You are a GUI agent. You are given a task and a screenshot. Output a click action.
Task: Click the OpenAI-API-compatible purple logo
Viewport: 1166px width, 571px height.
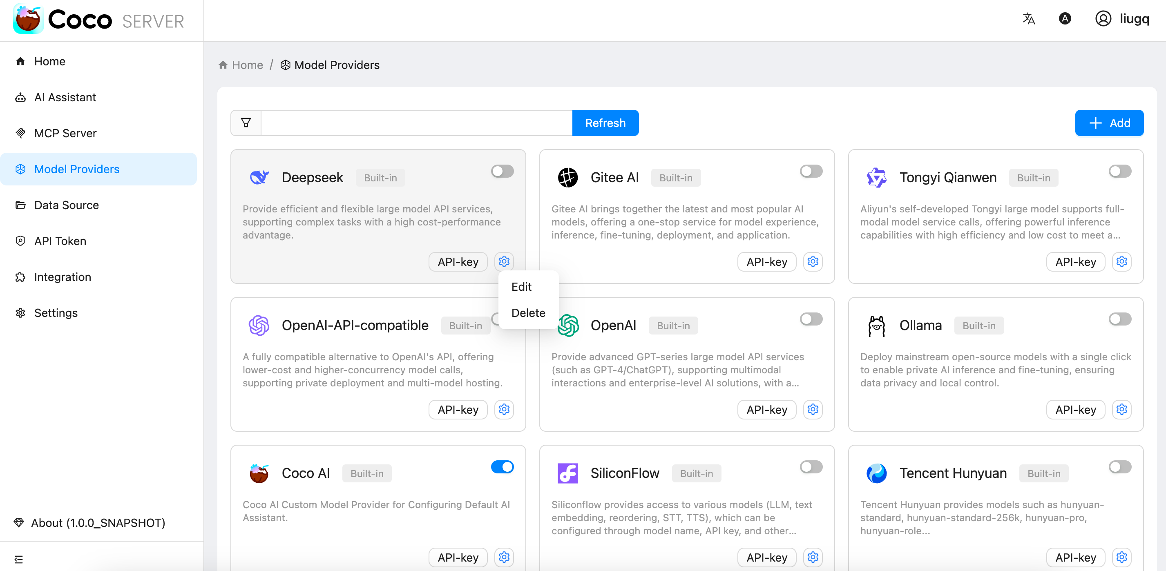click(259, 325)
